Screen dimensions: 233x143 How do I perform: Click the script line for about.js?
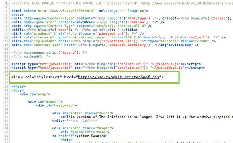click(x=106, y=64)
